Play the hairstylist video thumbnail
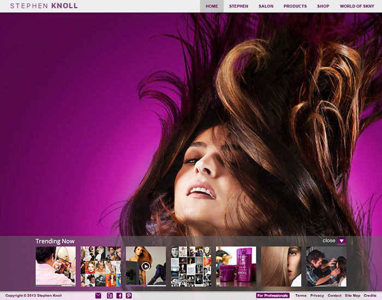Viewport: 382px width, 300px height. click(56, 266)
